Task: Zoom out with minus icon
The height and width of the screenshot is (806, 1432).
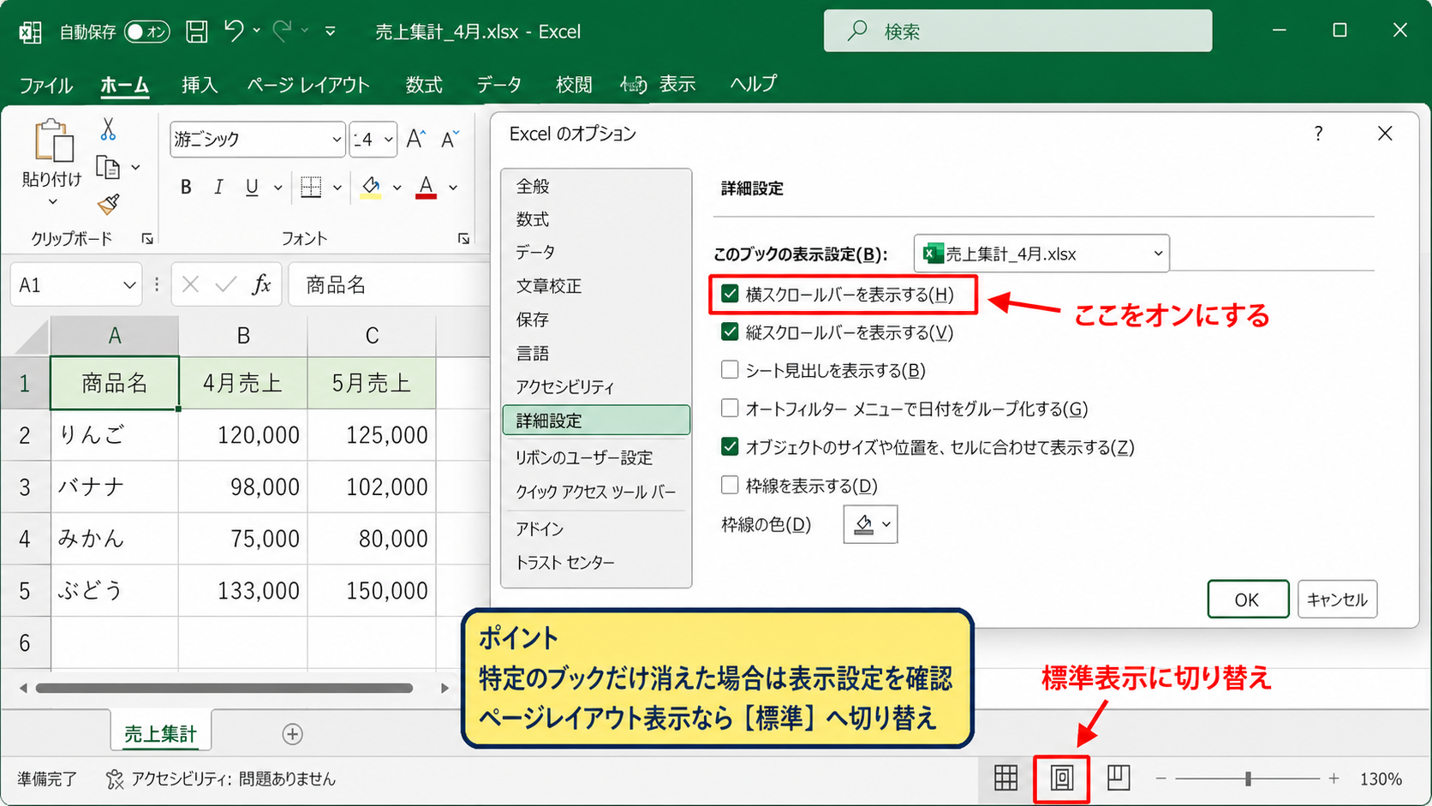Action: pos(1161,779)
